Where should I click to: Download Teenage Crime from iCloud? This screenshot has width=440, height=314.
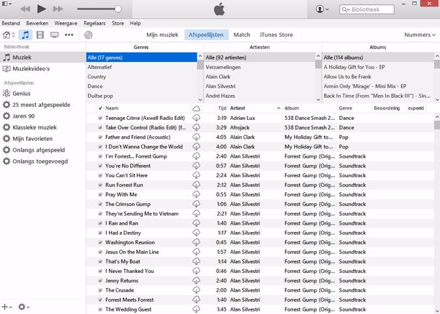click(x=196, y=118)
